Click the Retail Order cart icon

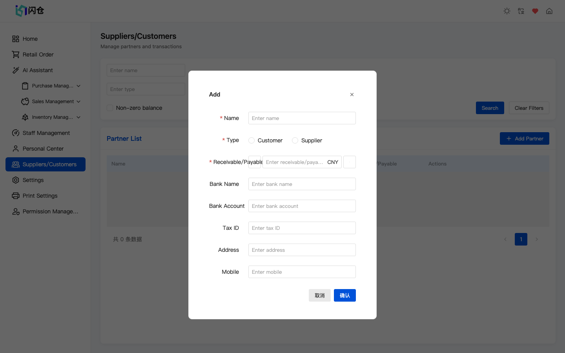click(x=16, y=55)
